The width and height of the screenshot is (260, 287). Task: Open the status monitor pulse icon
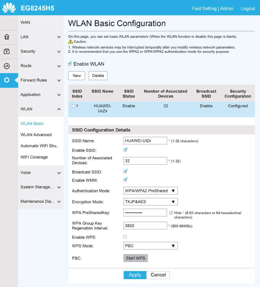pyautogui.click(x=7, y=66)
